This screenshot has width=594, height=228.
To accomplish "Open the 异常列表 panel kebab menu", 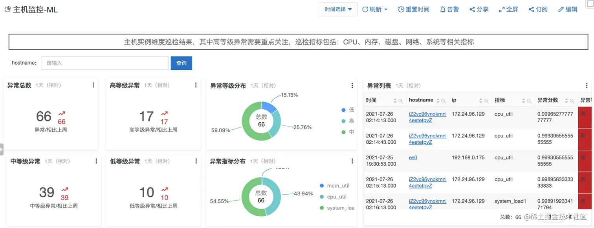I will click(587, 85).
